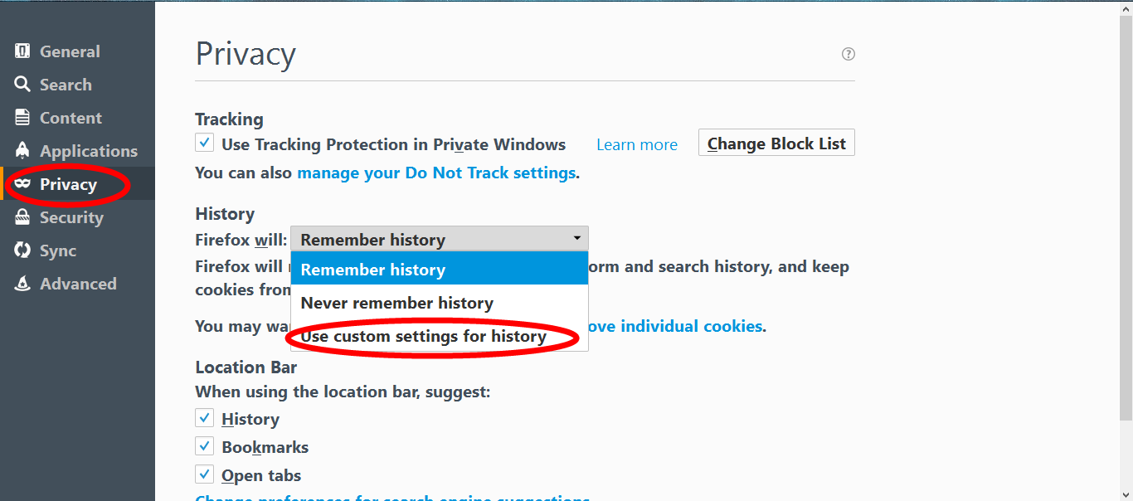Viewport: 1133px width, 501px height.
Task: Disable the Open tabs suggestion checkbox
Action: tap(204, 474)
